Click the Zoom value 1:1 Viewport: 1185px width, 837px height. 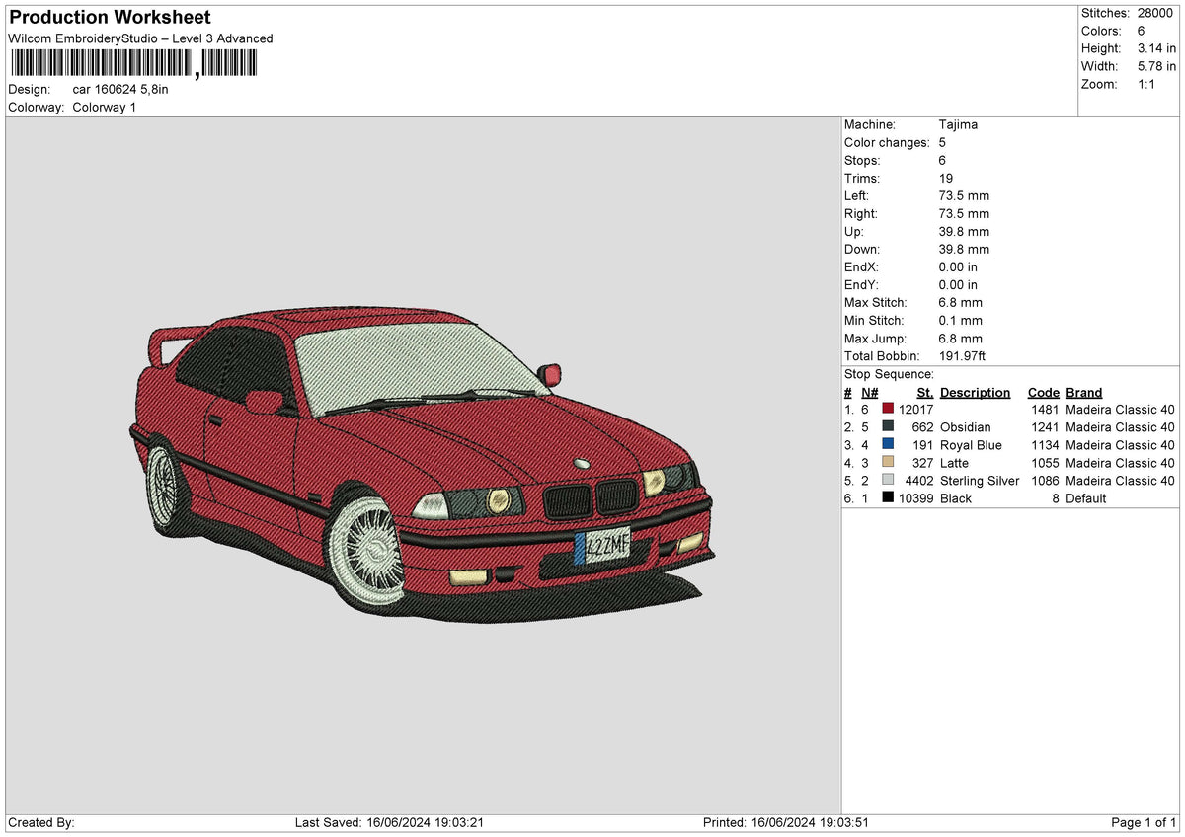[1147, 84]
